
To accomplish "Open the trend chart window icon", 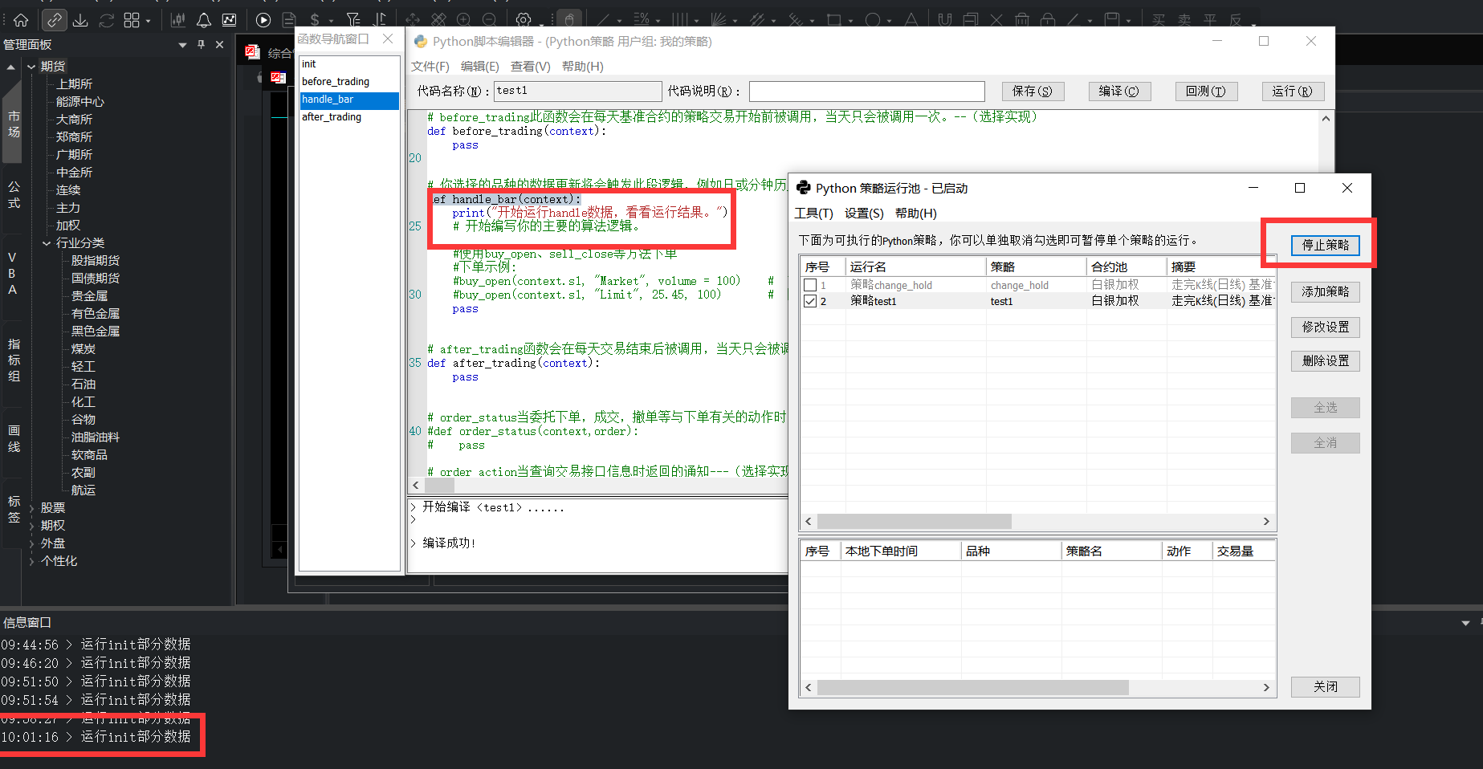I will (230, 20).
